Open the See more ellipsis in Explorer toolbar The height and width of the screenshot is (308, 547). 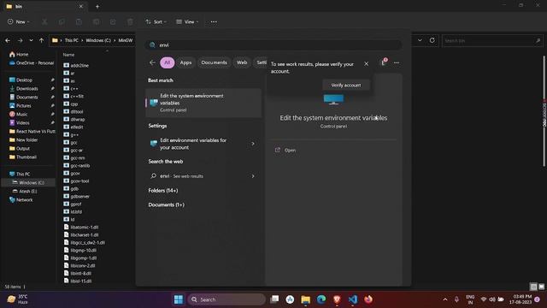point(214,21)
